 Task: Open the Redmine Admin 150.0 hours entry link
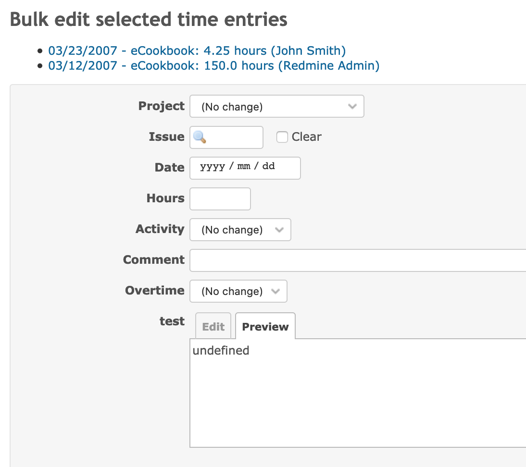pos(213,65)
